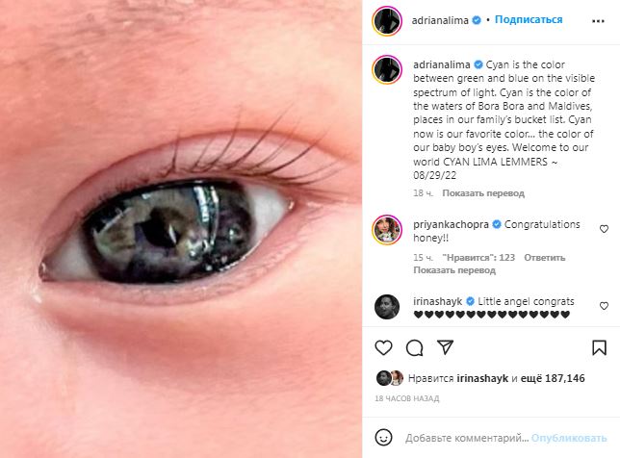
Task: Like the post with the heart icon
Action: pos(384,347)
